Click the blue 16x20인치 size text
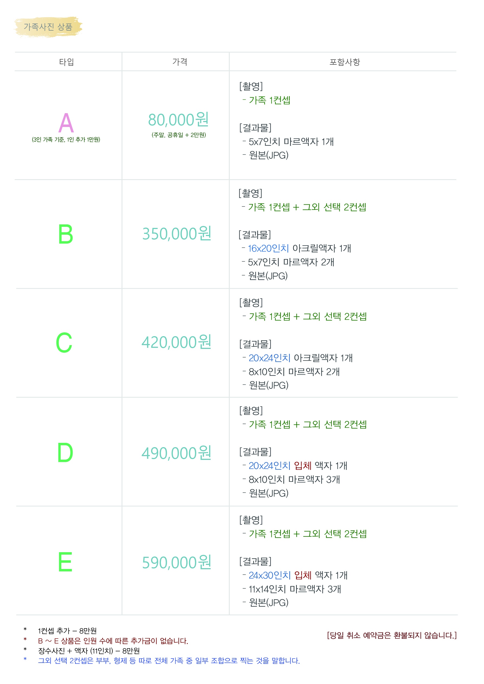 point(268,248)
